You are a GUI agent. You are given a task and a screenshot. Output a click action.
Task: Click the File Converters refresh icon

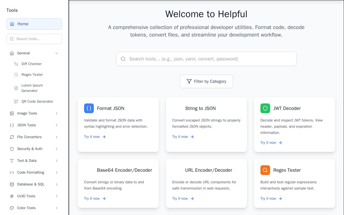[12, 137]
